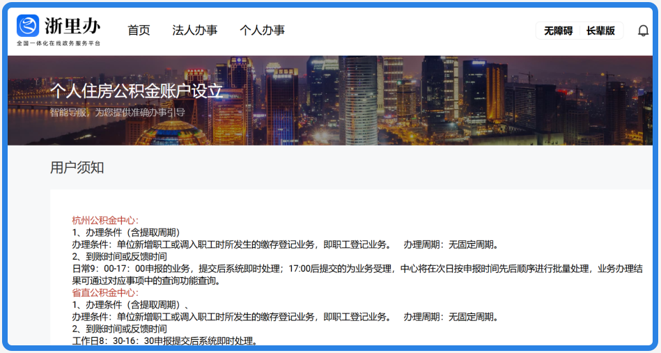Screen dimensions: 661x353
Task: Click the 浙里办 logo icon
Action: [28, 26]
